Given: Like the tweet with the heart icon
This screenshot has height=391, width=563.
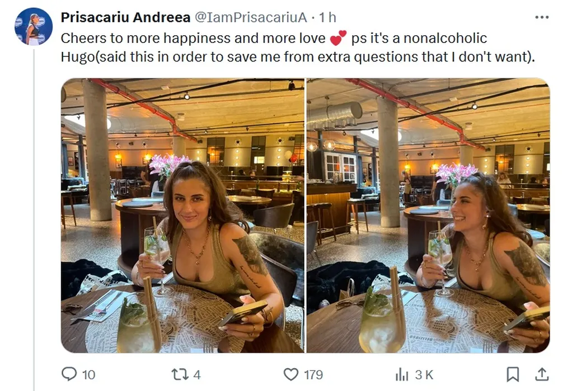Looking at the screenshot, I should click(290, 374).
